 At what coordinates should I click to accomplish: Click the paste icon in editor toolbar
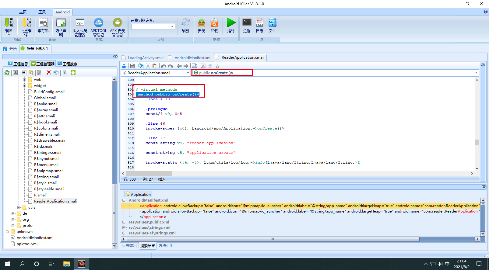pos(155,66)
